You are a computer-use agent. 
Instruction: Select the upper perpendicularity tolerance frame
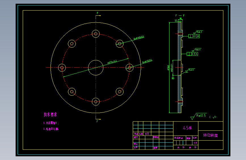coord(194,36)
